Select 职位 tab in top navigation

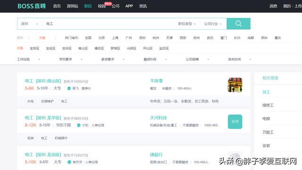(88, 6)
